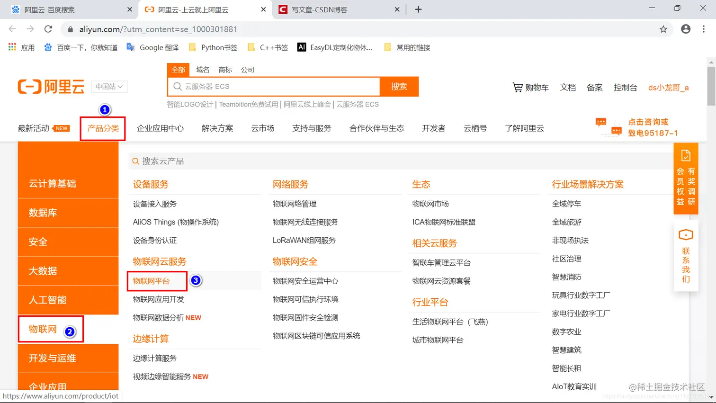
Task: Close the 阿里云_百度搜索 tab
Action: click(130, 9)
